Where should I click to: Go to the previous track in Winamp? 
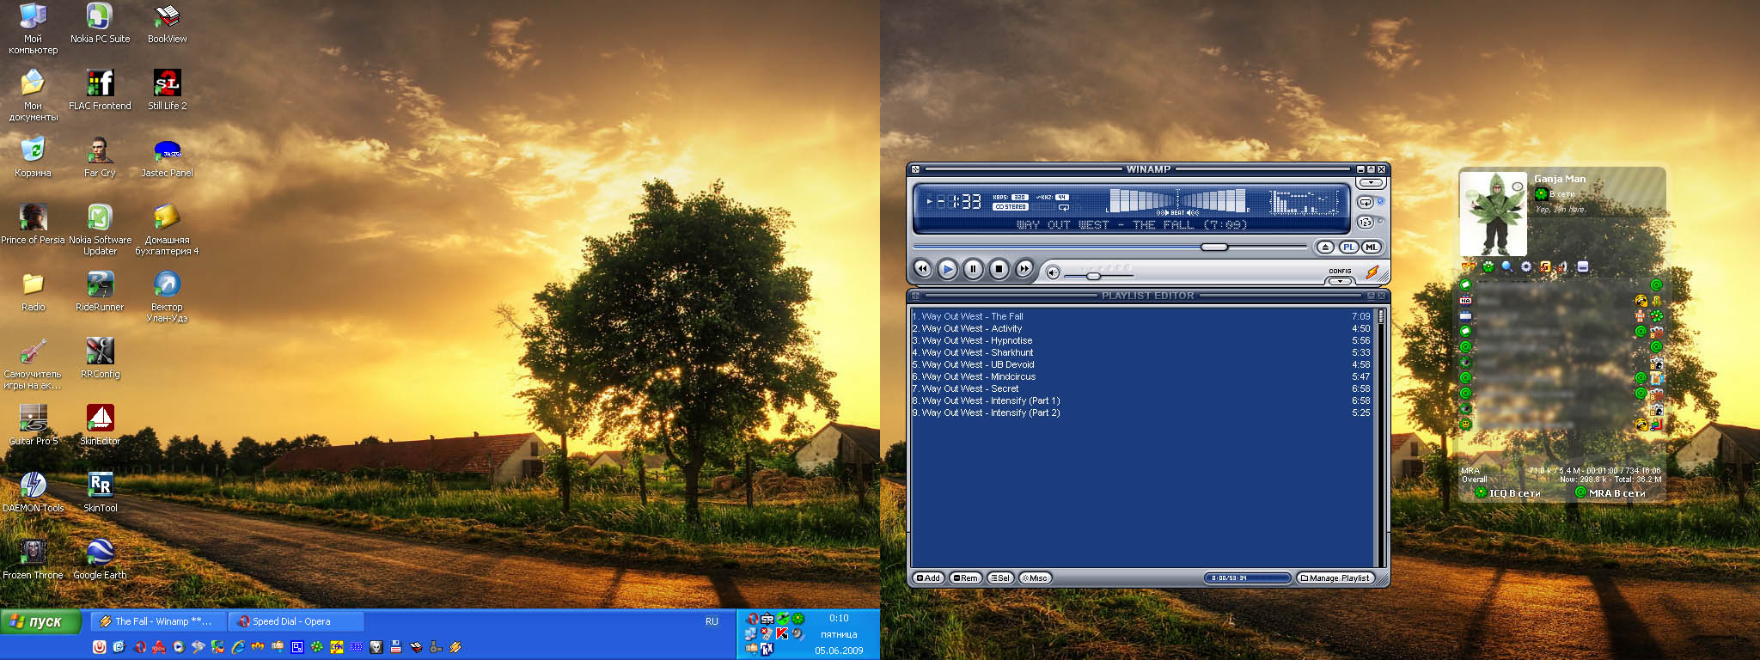tap(922, 269)
